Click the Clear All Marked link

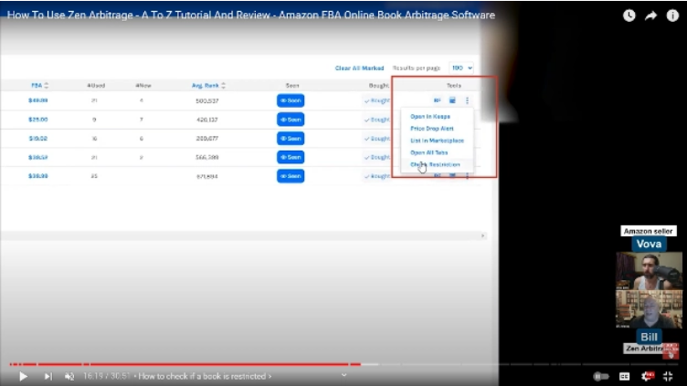(x=359, y=68)
